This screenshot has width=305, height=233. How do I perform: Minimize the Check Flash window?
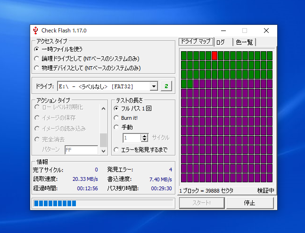pos(223,31)
